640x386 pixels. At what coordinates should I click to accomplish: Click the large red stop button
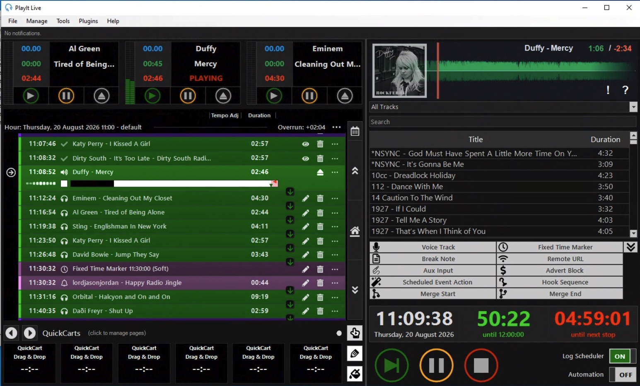[481, 365]
